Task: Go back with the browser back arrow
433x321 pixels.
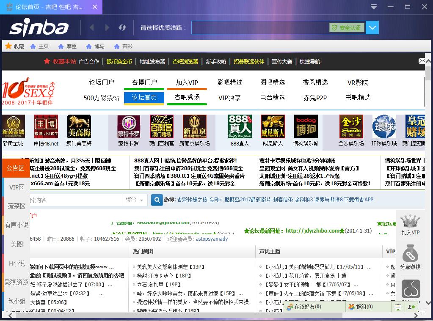Action: coord(92,27)
